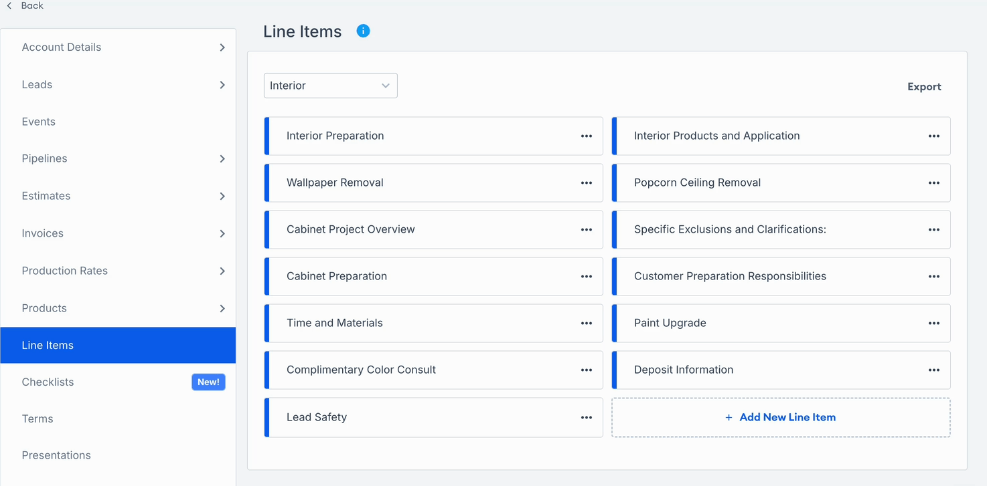Open the menu for Complimentary Color Consult

587,370
